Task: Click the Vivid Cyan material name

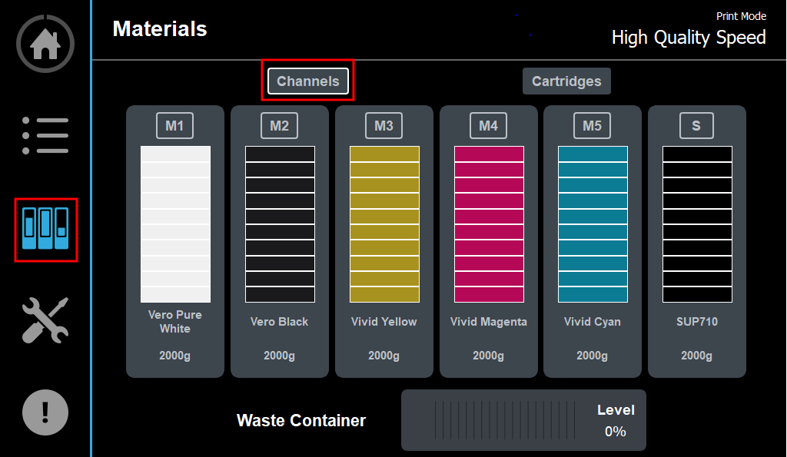Action: pos(593,322)
